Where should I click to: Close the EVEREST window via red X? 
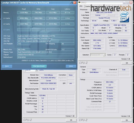coord(75,3)
